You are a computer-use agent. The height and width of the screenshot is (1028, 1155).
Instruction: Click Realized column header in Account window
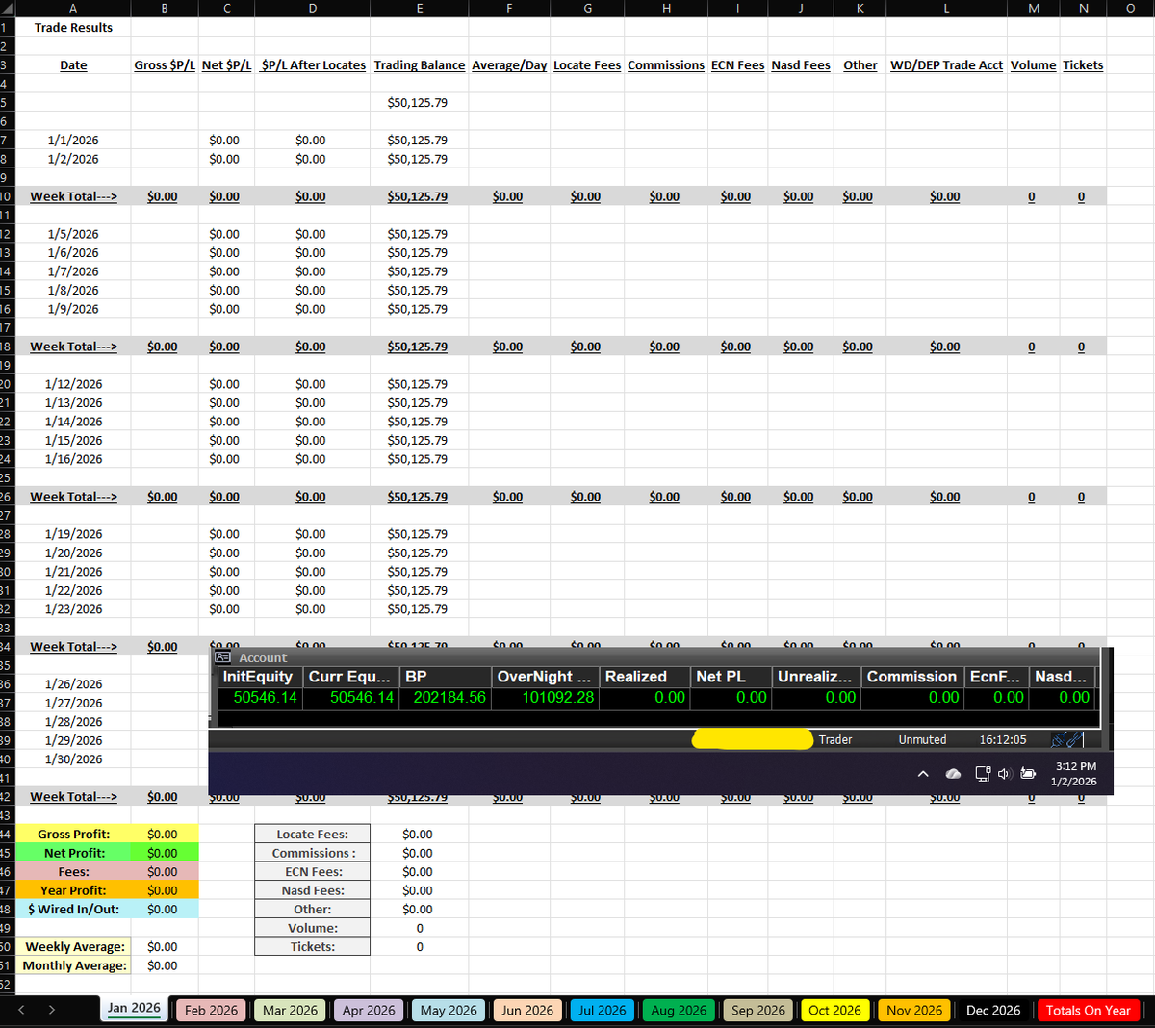646,677
